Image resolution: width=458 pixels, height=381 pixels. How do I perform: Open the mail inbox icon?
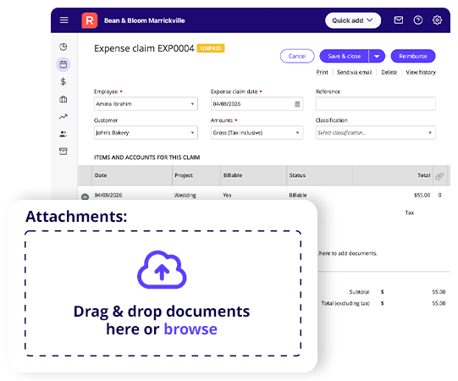tap(399, 20)
